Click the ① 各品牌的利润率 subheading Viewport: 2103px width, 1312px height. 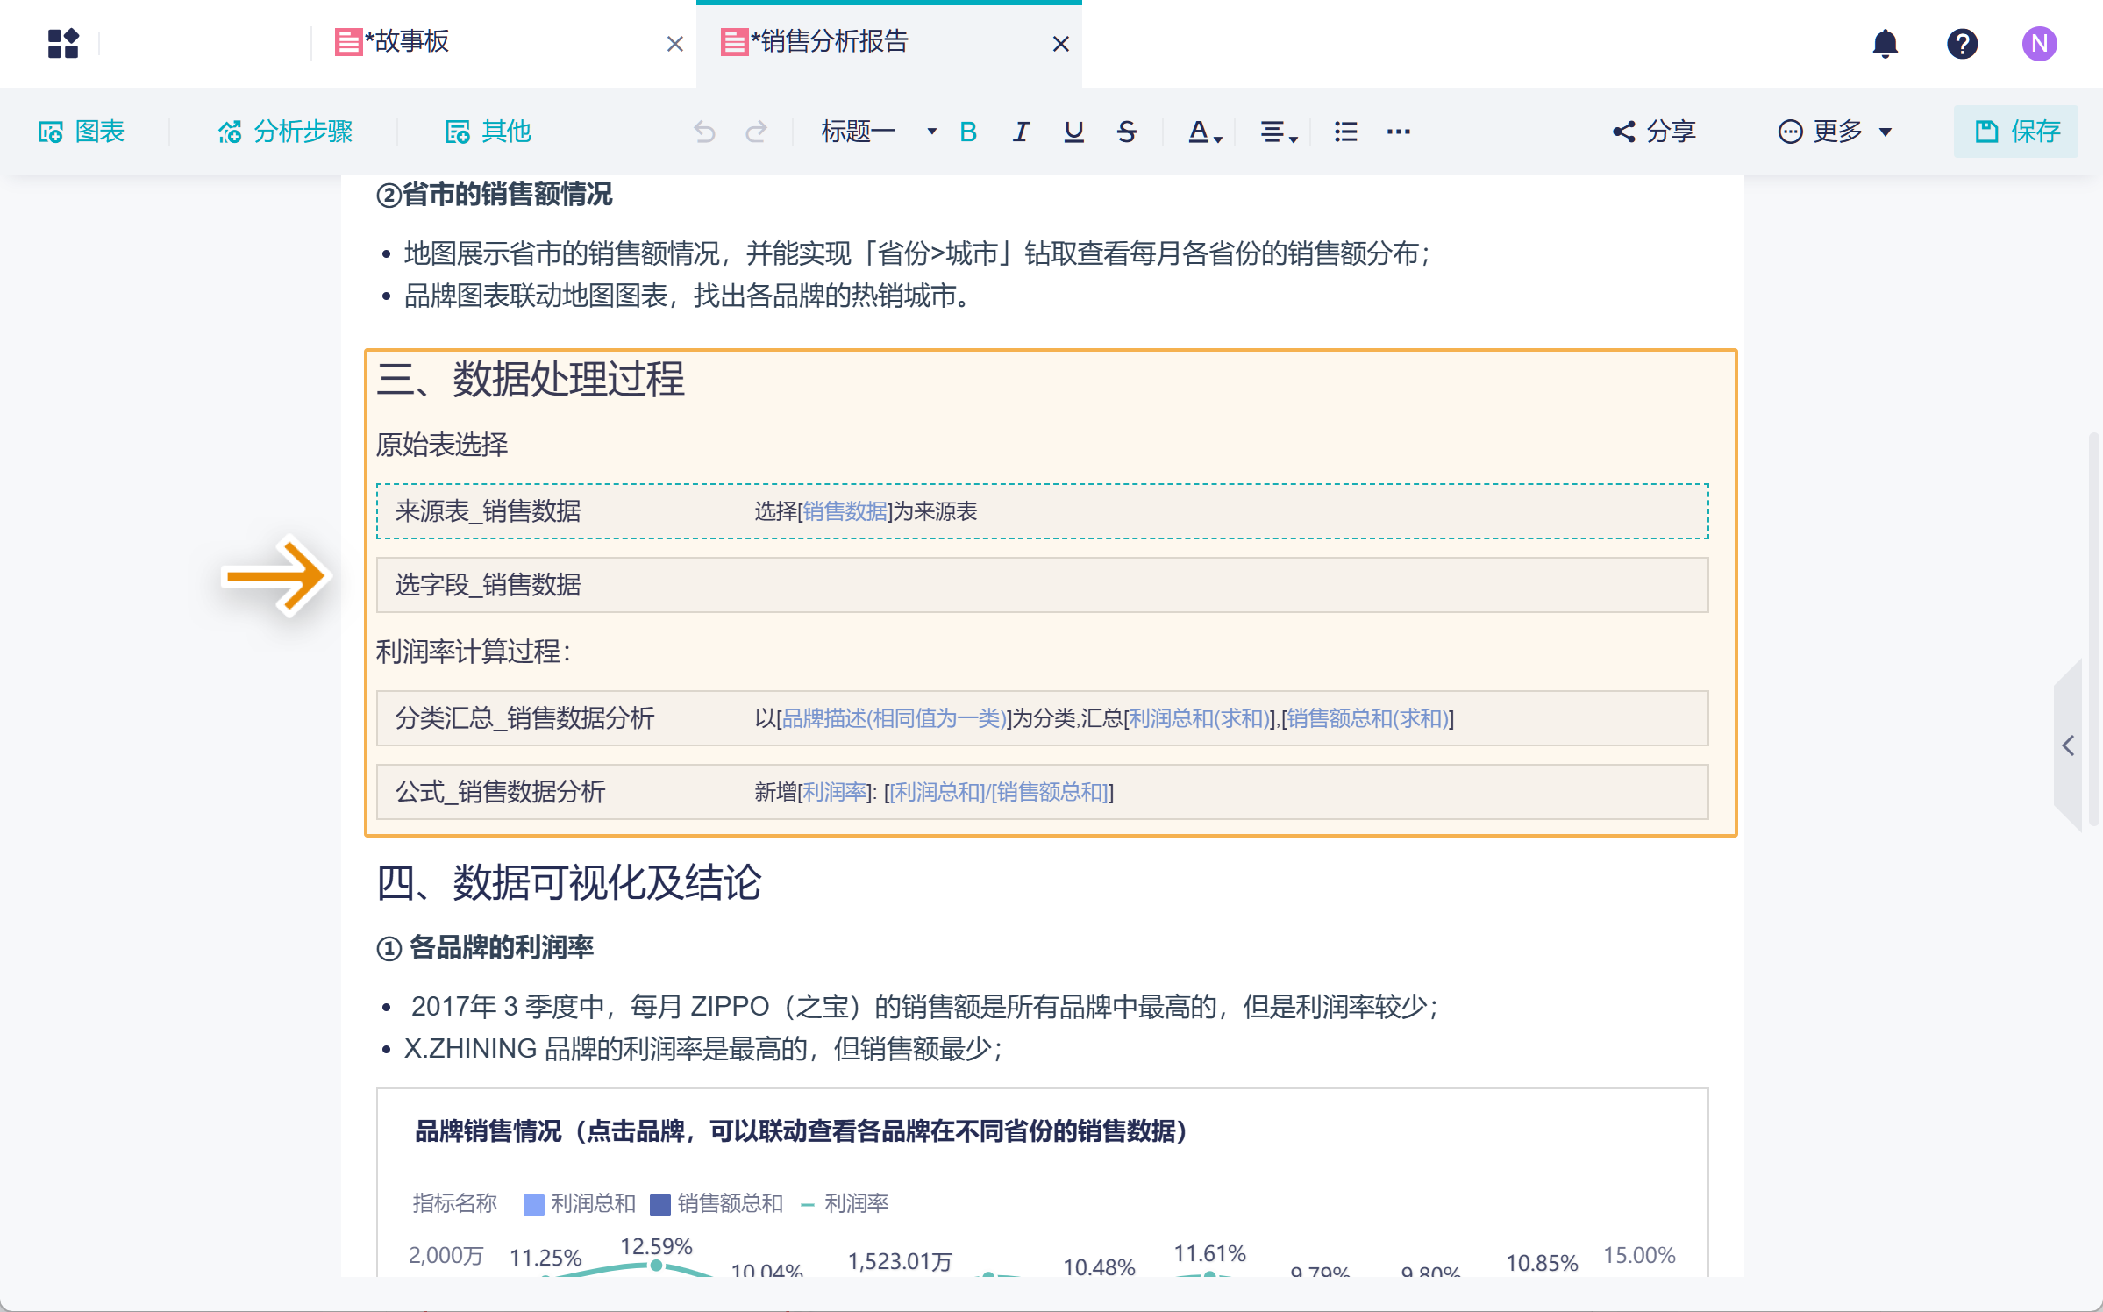[x=485, y=947]
